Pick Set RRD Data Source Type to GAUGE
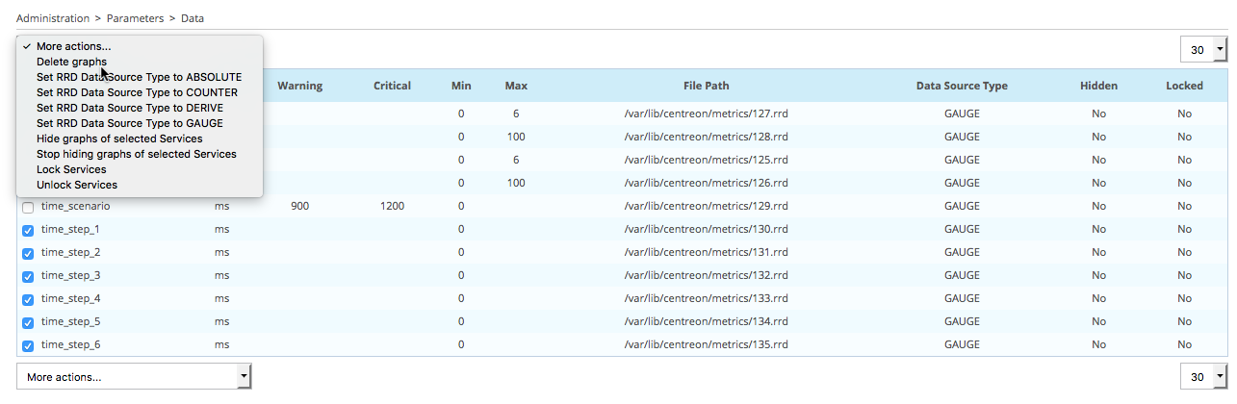 129,123
